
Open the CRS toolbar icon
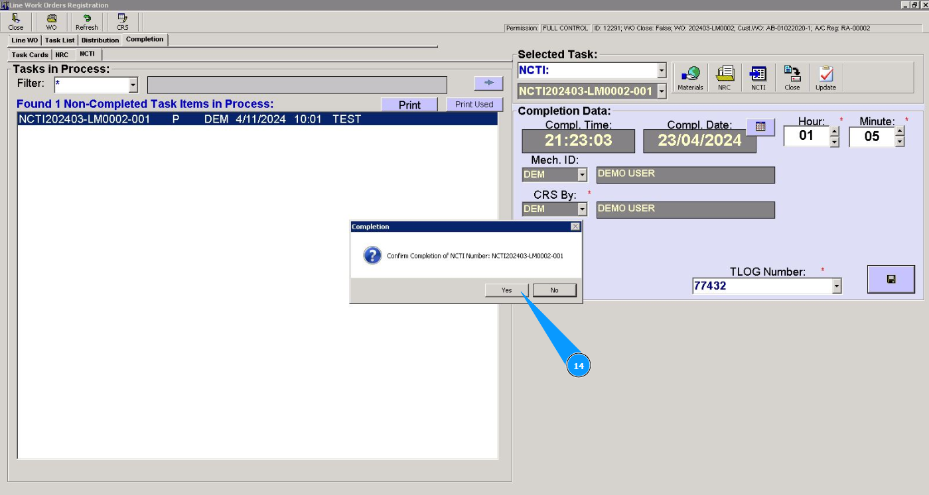click(123, 23)
